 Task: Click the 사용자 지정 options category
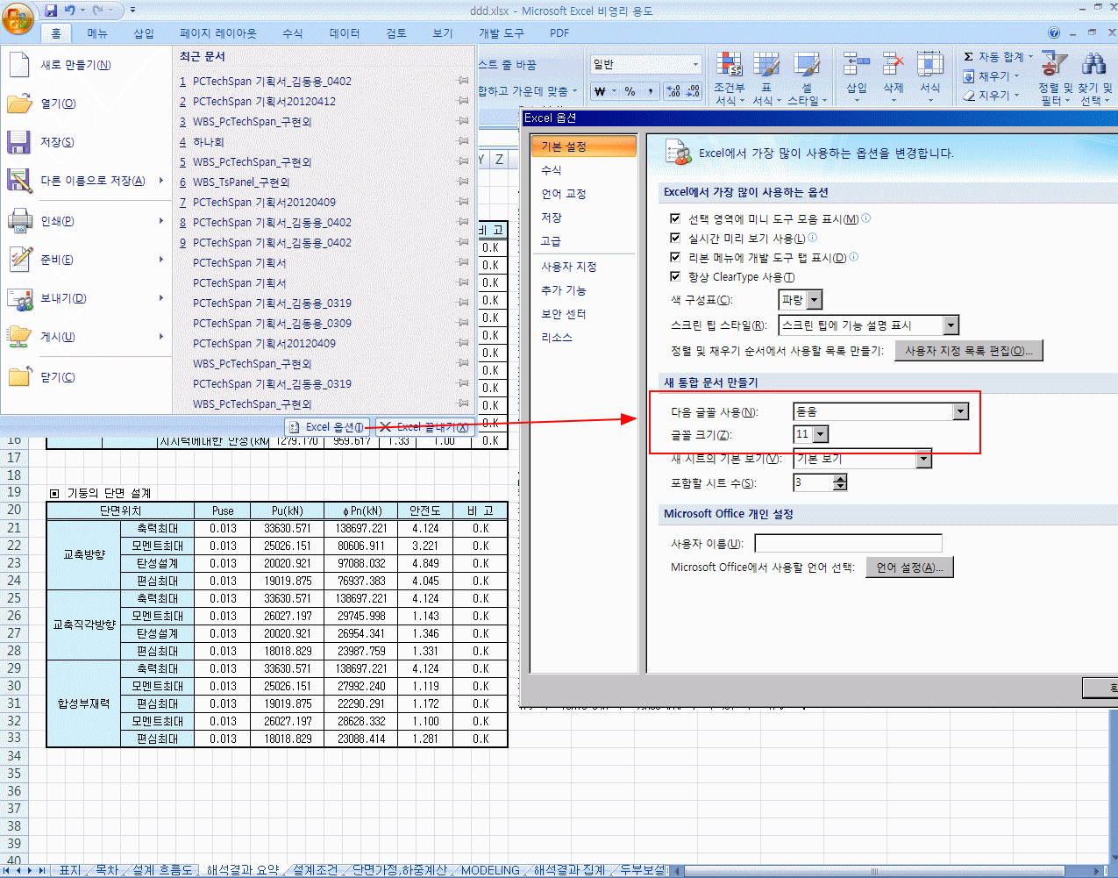pyautogui.click(x=583, y=267)
